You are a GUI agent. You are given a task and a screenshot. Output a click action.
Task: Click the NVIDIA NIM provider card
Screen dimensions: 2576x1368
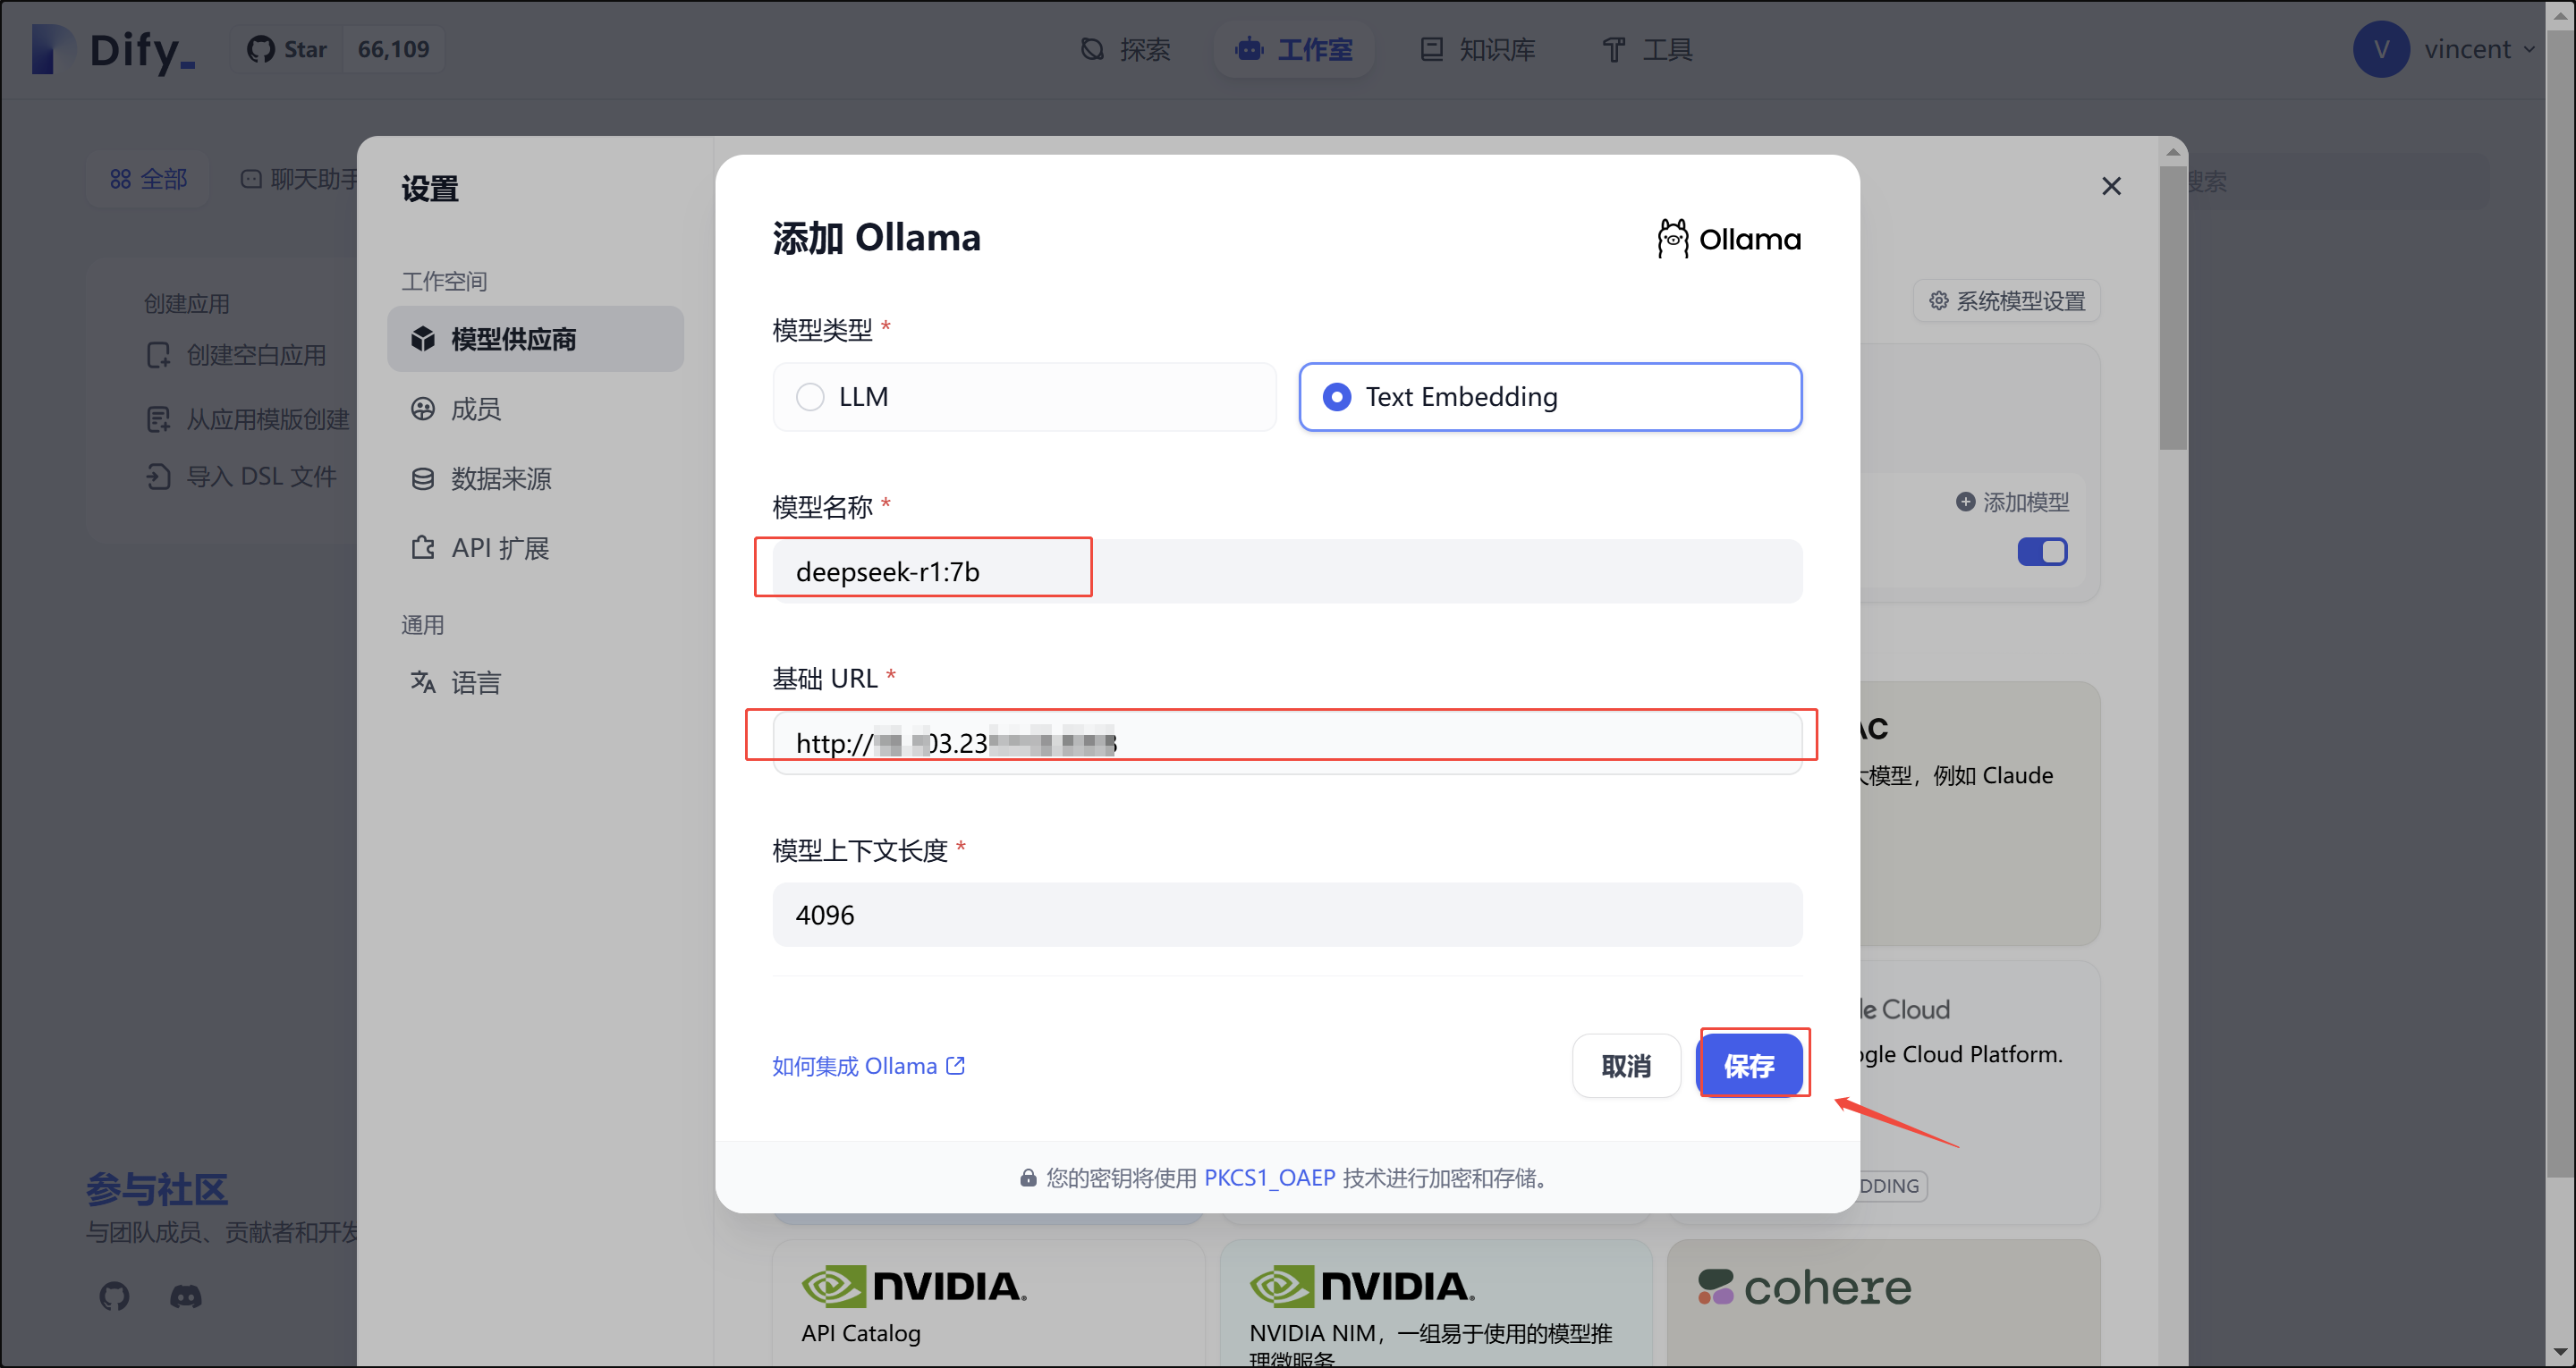pyautogui.click(x=1436, y=1303)
